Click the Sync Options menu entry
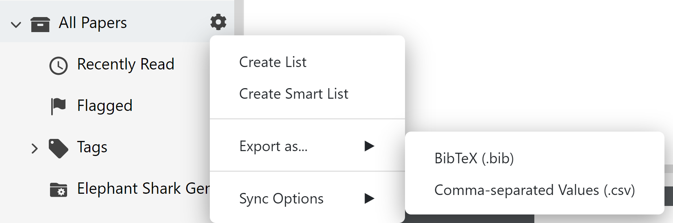Screen dimensions: 673x223 pyautogui.click(x=281, y=199)
